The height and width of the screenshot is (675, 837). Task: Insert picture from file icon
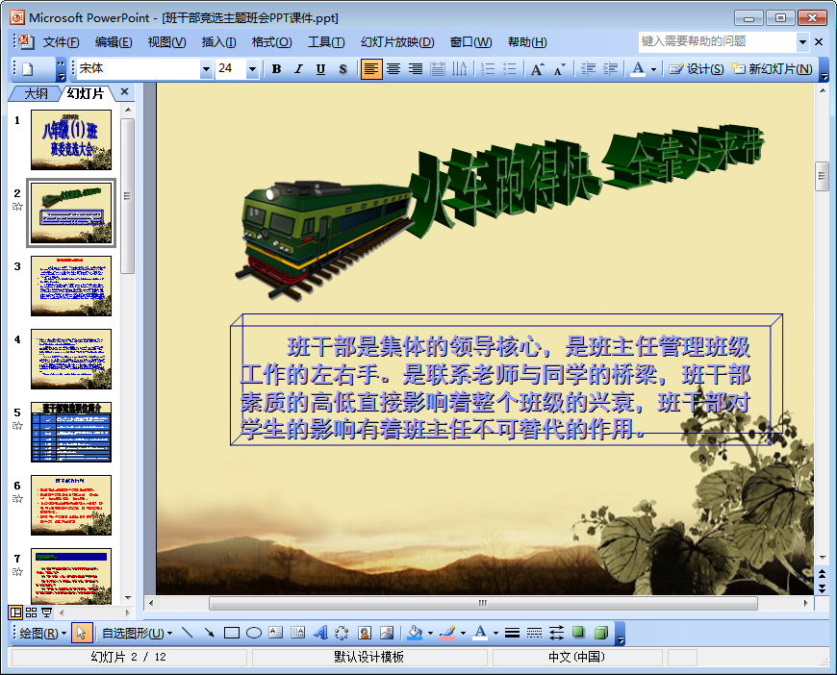[387, 633]
